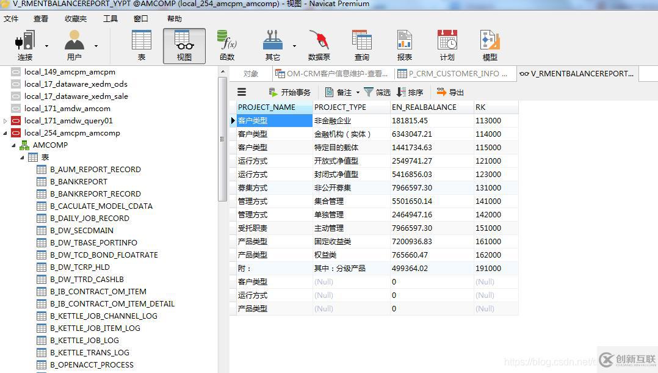Expand the local_171_amdw_query01 connection
658x373 pixels.
5,121
